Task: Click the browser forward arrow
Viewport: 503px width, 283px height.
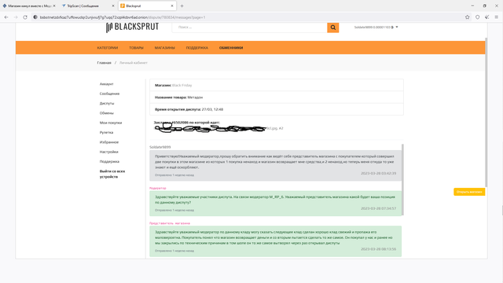Action: [x=16, y=17]
